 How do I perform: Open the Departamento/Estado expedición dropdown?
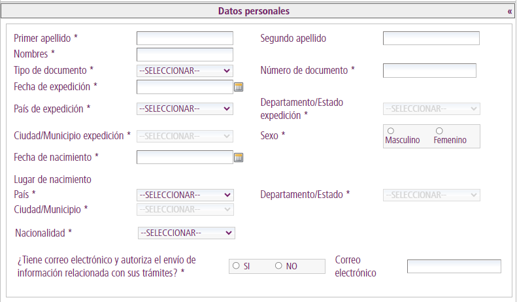(x=431, y=109)
